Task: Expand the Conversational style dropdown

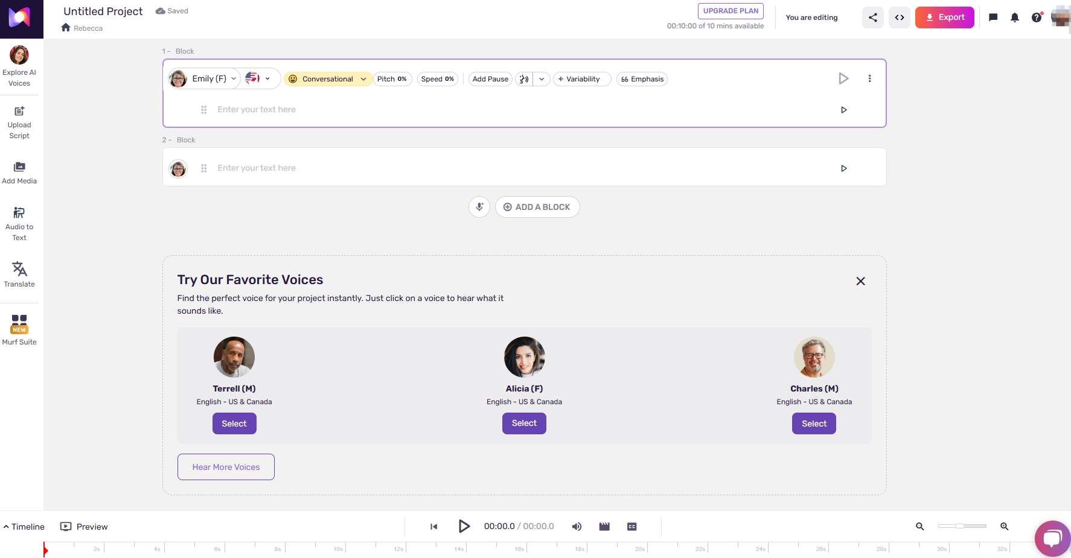Action: coord(328,79)
